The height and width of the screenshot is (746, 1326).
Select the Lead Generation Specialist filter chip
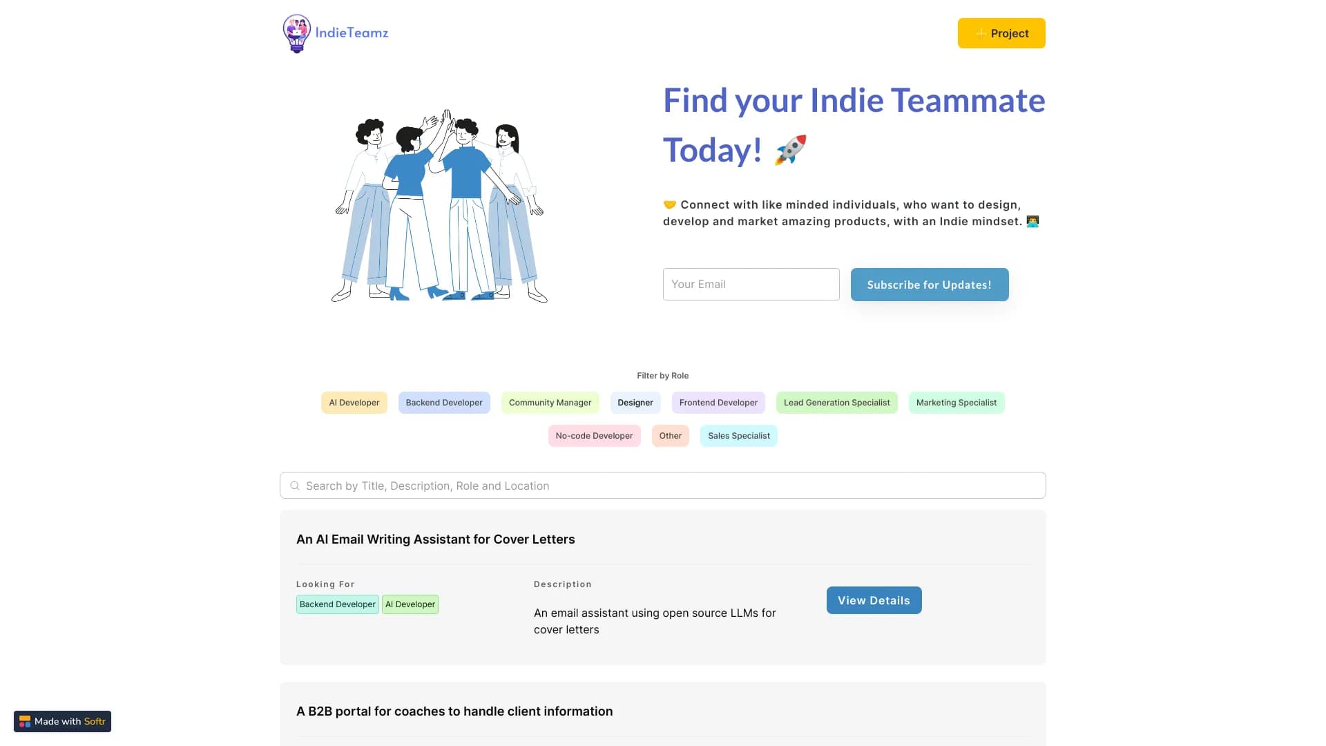point(836,402)
